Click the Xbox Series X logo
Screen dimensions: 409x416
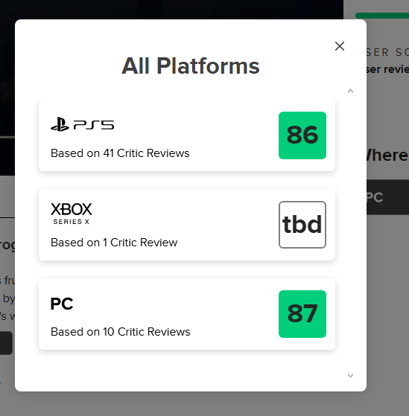tap(72, 214)
